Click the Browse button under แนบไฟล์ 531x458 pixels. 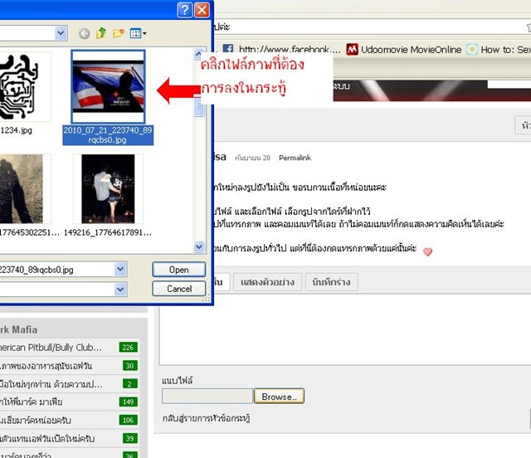point(279,397)
